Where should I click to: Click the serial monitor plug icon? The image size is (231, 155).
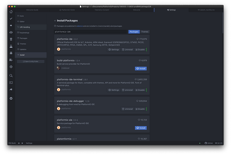click(x=11, y=89)
